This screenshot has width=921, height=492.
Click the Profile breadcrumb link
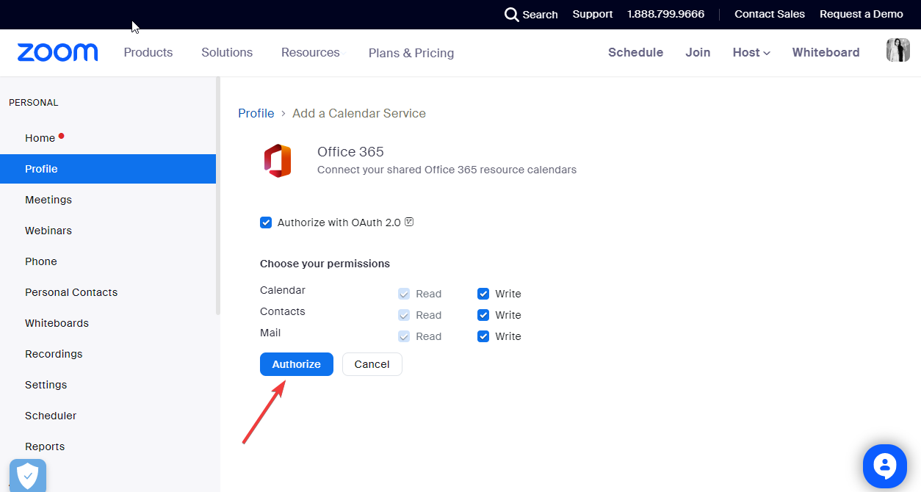click(256, 113)
